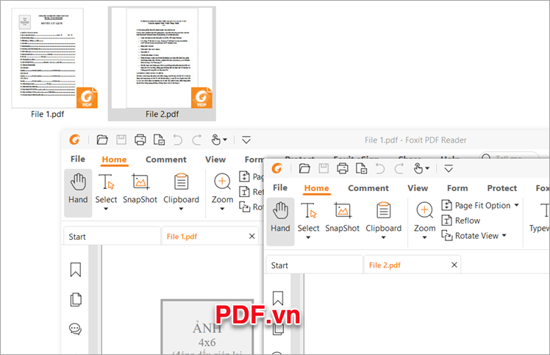Switch to Form tab in File 2 window
The width and height of the screenshot is (550, 355).
(457, 188)
